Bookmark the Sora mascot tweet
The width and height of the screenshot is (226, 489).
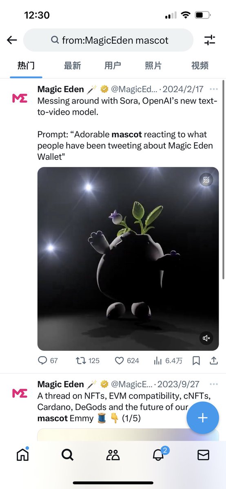[x=196, y=361]
